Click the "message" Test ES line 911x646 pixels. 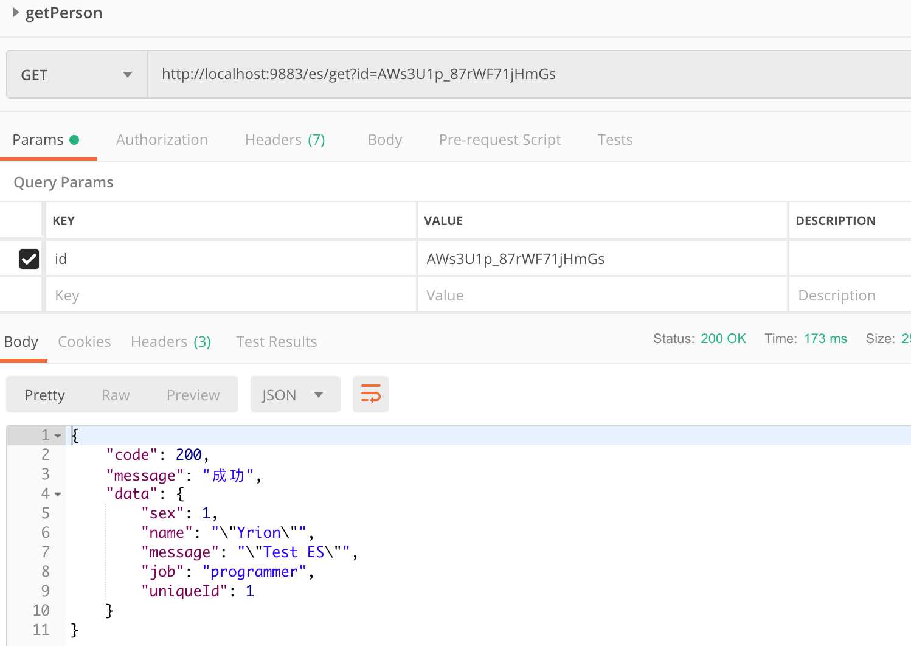click(250, 552)
